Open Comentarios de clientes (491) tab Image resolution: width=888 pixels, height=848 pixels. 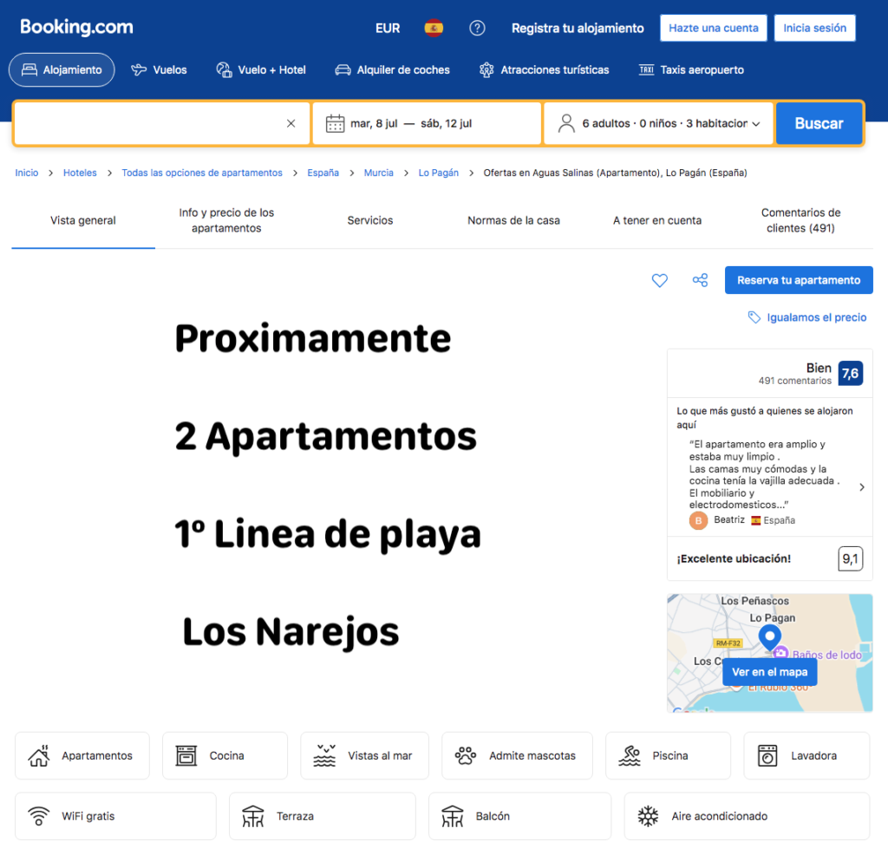pyautogui.click(x=800, y=220)
